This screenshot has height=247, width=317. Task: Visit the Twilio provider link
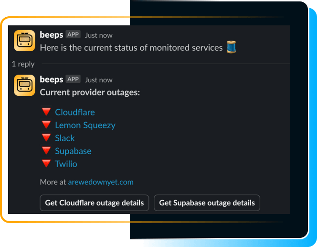click(x=66, y=164)
